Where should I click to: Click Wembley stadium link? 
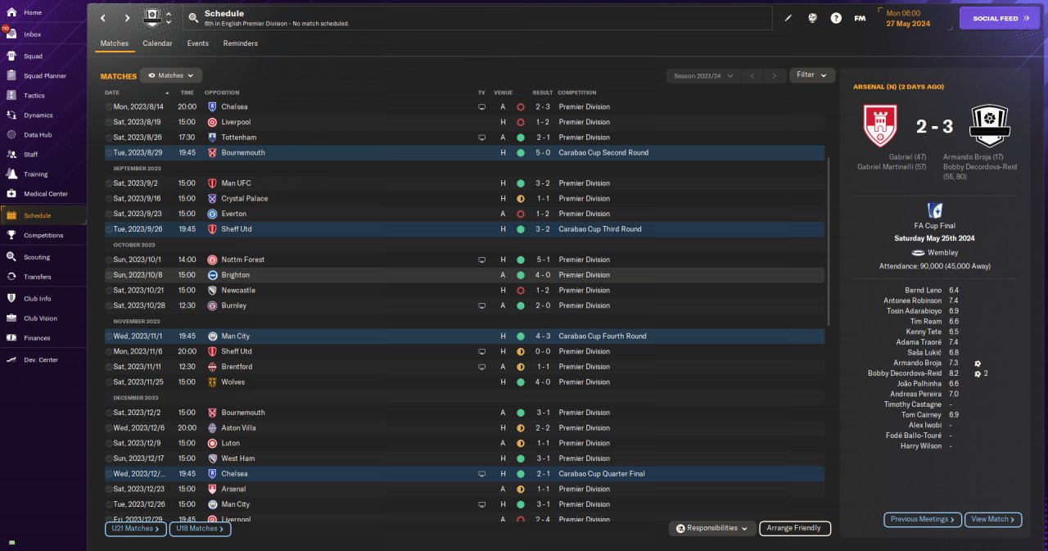point(942,253)
